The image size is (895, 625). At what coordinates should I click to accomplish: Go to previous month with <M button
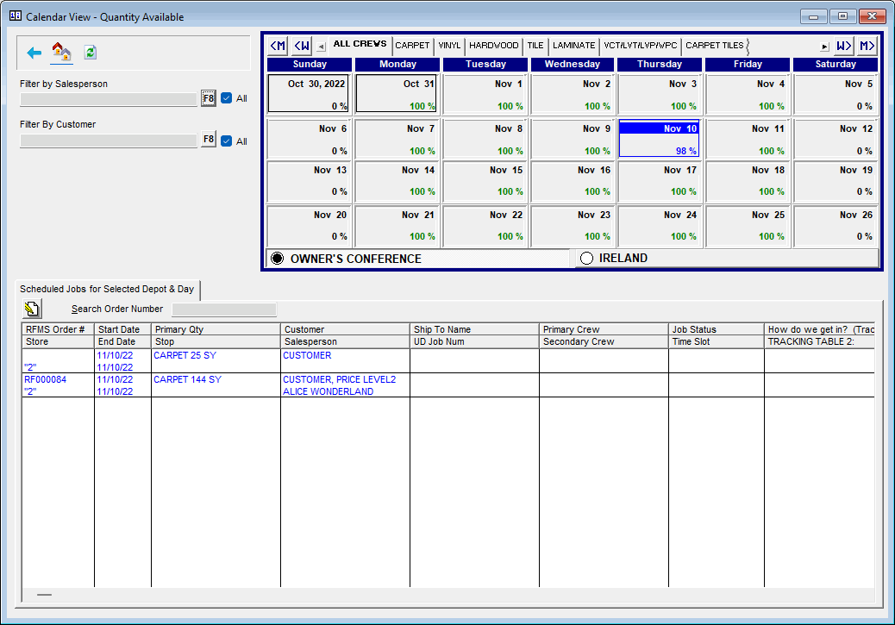click(278, 46)
